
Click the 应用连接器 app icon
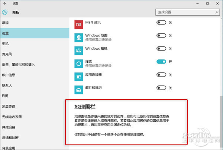[x=79, y=77]
